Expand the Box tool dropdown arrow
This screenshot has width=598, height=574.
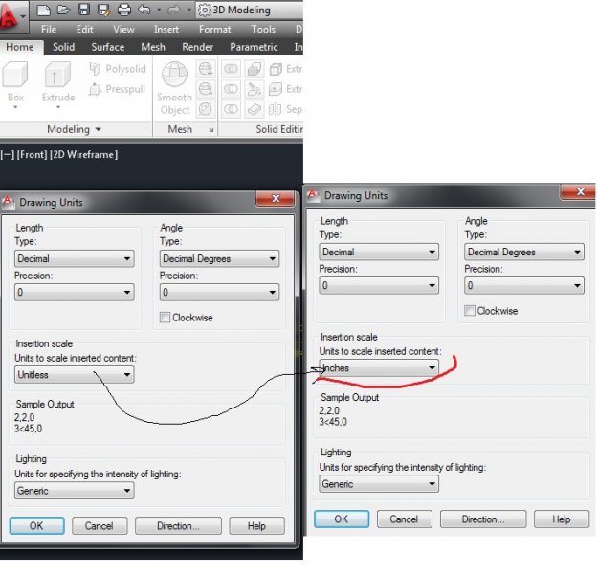[x=15, y=107]
